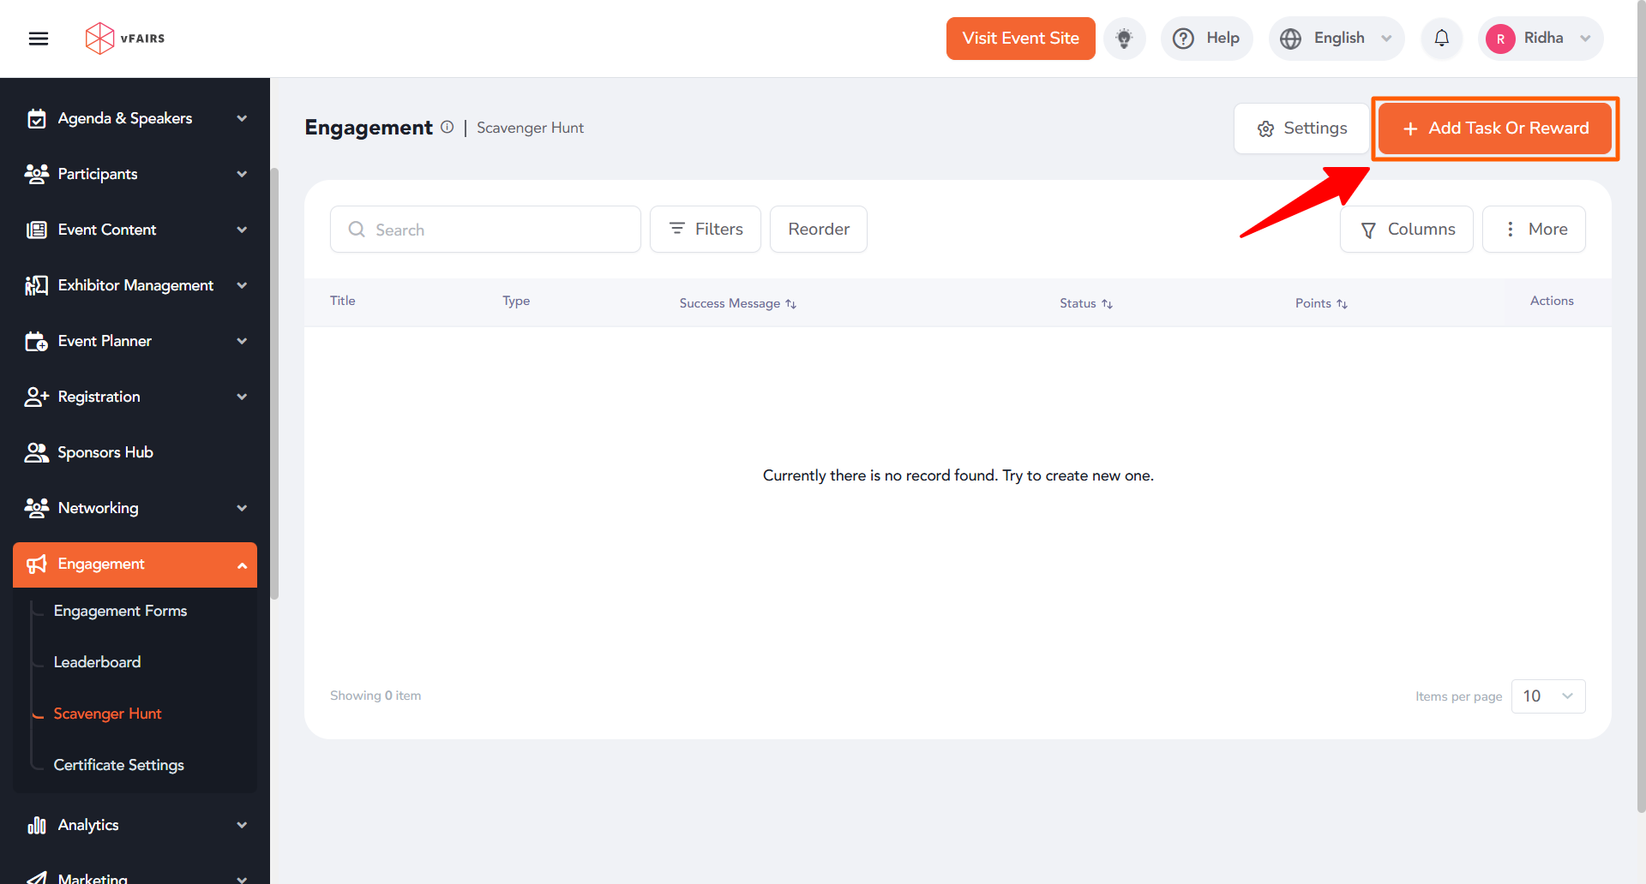Click the vFairs logo

[125, 39]
